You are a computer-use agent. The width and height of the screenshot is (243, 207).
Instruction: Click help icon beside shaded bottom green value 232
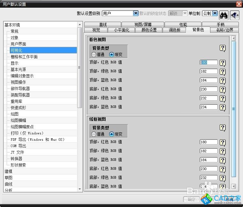tap(223, 98)
